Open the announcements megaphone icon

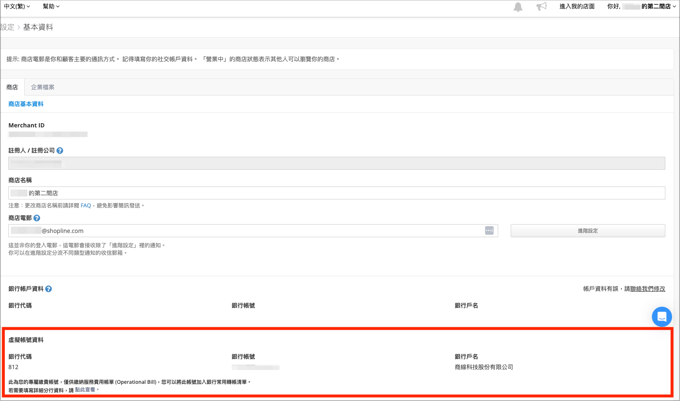click(542, 6)
